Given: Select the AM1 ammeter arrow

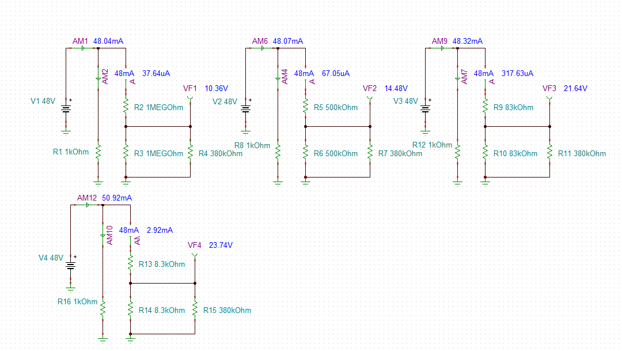Looking at the screenshot, I should [83, 48].
